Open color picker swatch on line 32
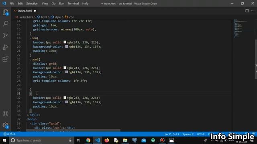This screenshot has width=257, height=144. 65,98
